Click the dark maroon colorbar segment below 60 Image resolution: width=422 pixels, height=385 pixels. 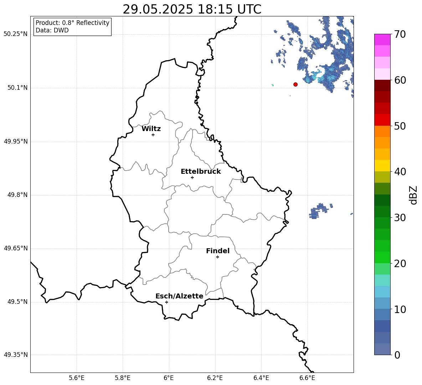(382, 85)
